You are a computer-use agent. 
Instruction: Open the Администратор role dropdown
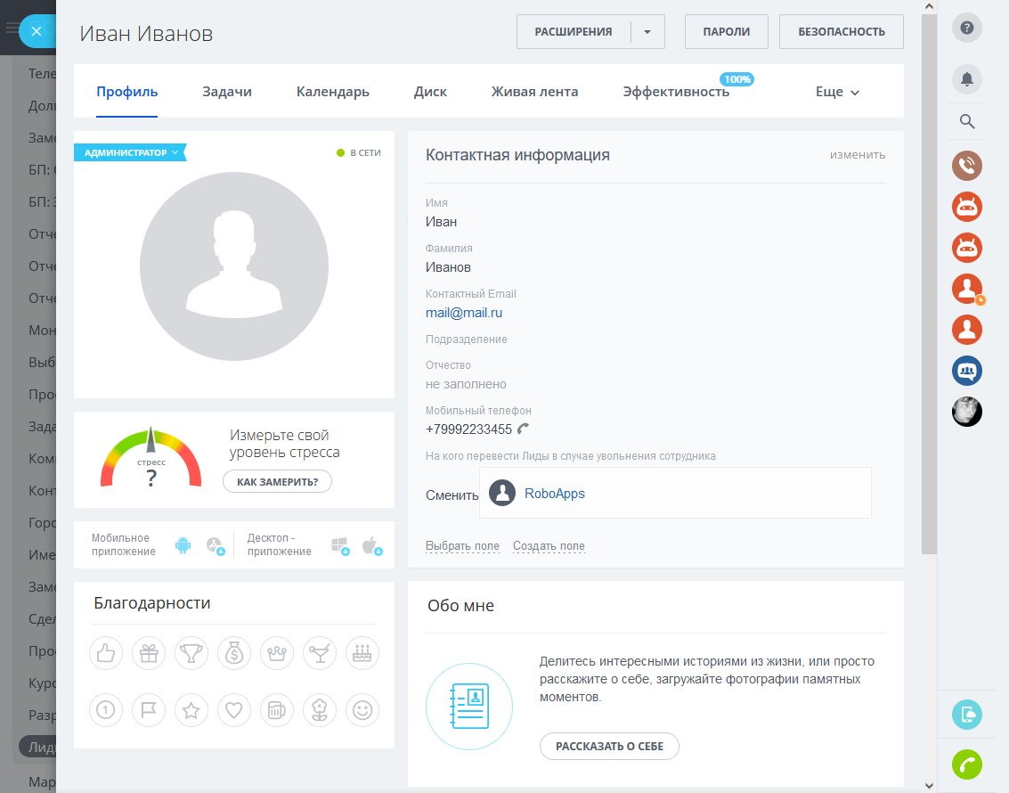[x=130, y=152]
